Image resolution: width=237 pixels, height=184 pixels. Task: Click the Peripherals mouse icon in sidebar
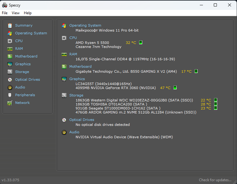pos(10,95)
